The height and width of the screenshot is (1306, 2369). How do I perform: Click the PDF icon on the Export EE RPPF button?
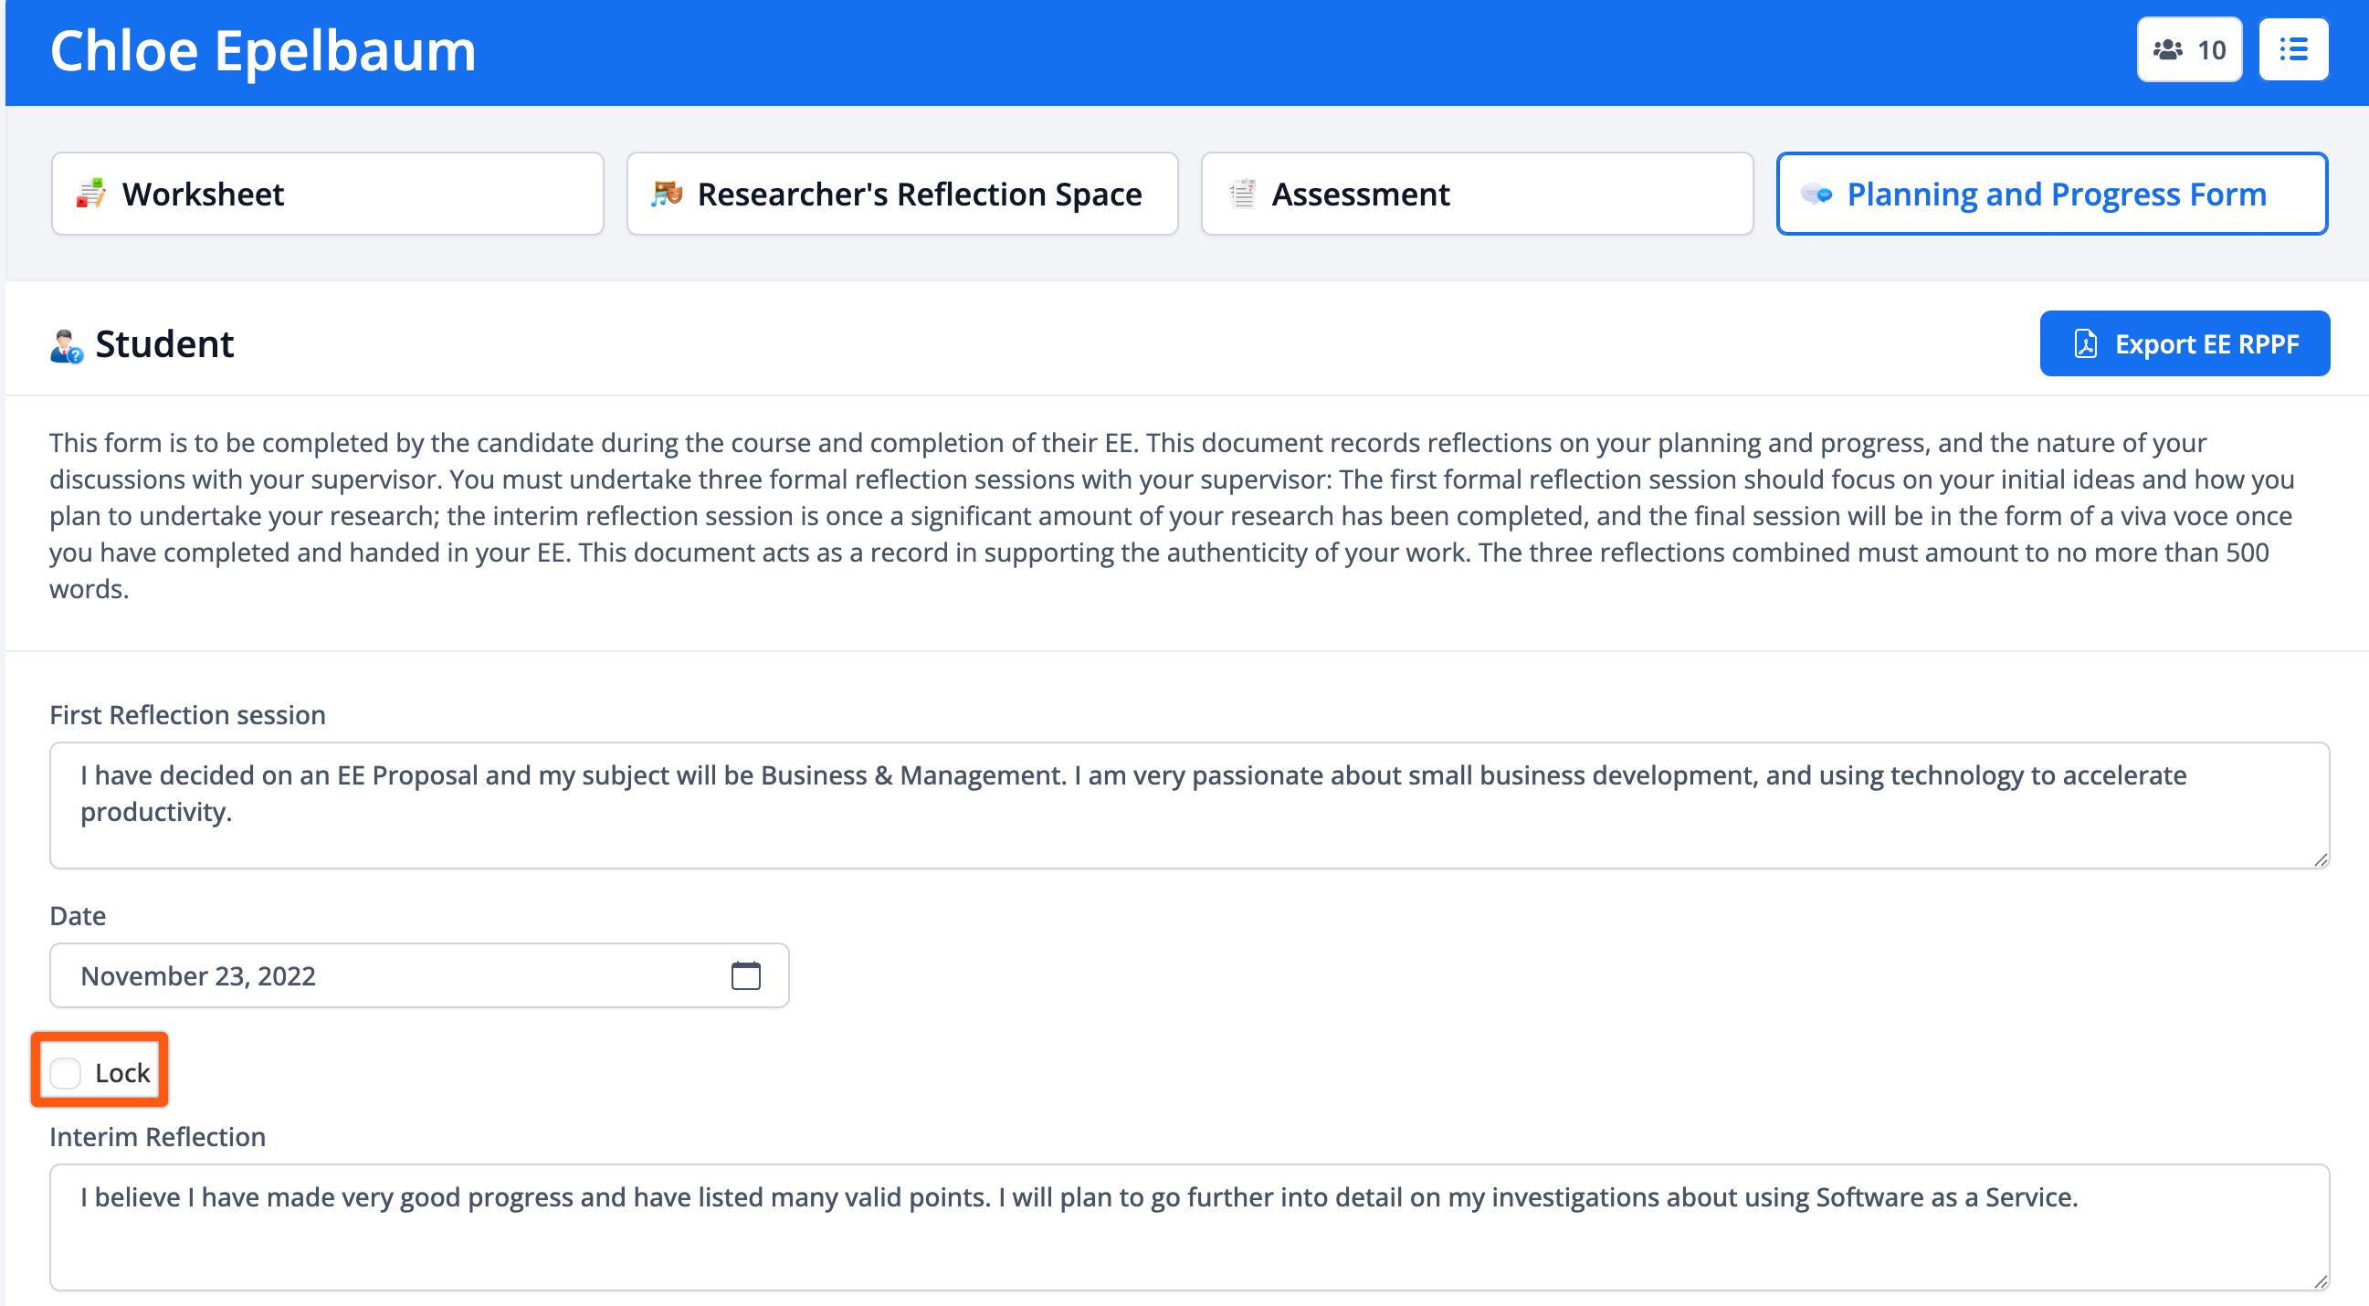[x=2085, y=344]
